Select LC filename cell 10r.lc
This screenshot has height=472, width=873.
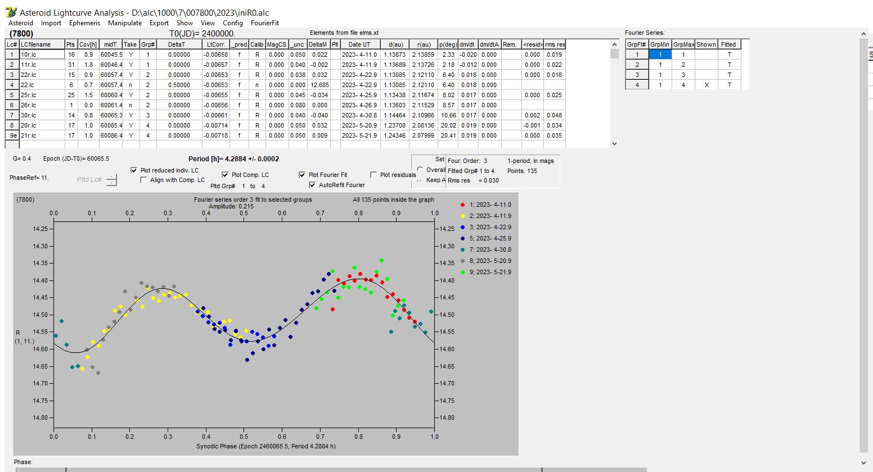(42, 55)
